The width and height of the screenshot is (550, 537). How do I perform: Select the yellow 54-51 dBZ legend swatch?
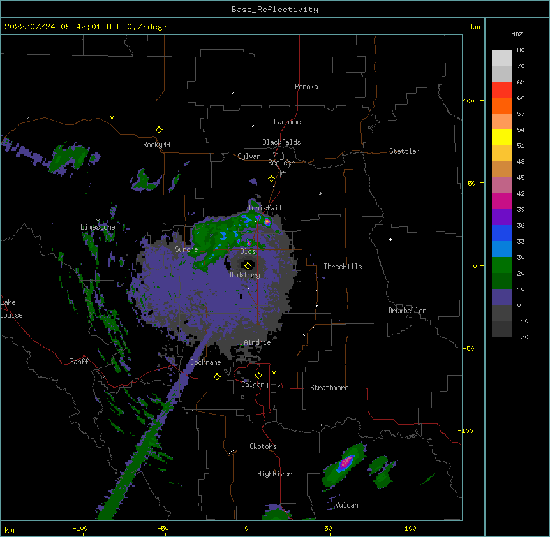[x=502, y=137]
